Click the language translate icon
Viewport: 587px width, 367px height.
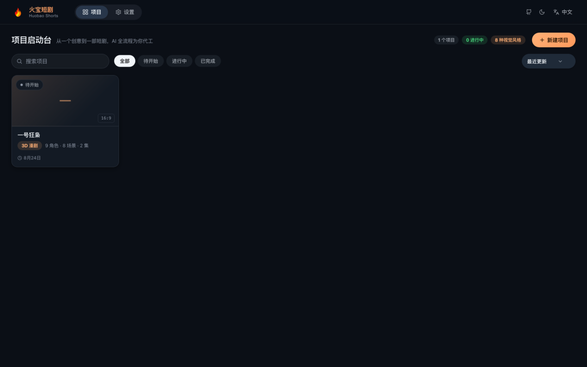coord(556,12)
